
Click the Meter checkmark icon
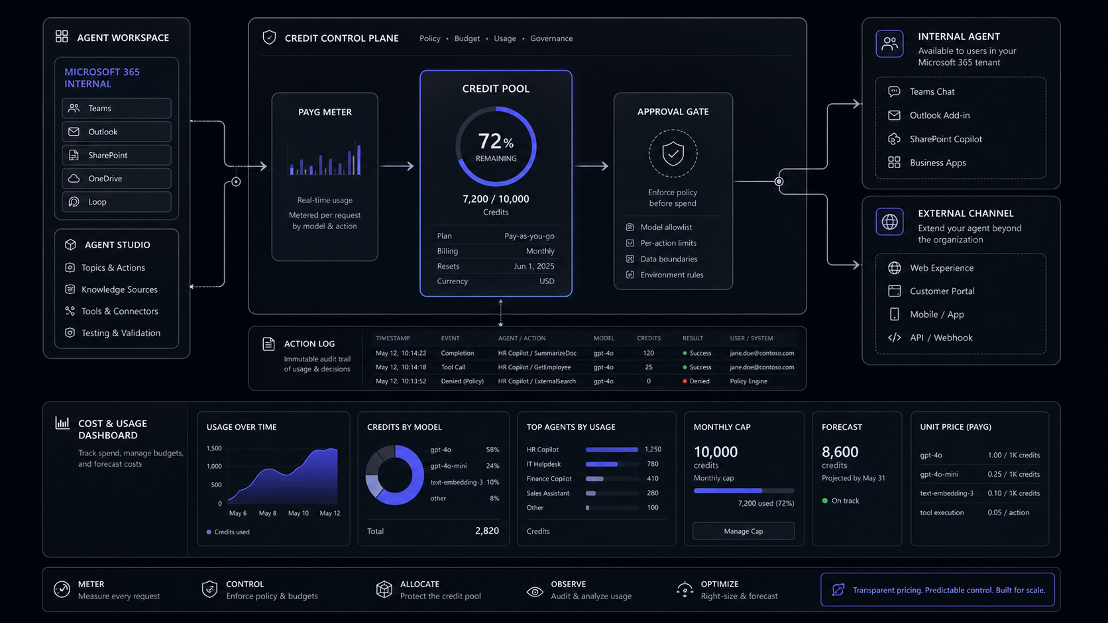(x=62, y=589)
